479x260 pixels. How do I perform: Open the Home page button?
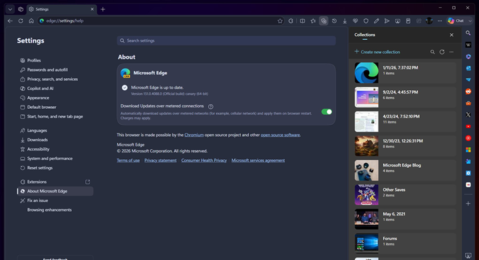[x=31, y=21]
